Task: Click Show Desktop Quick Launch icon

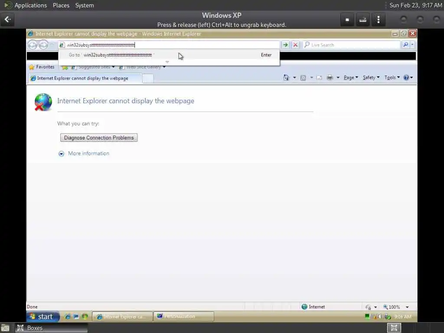Action: 76,317
